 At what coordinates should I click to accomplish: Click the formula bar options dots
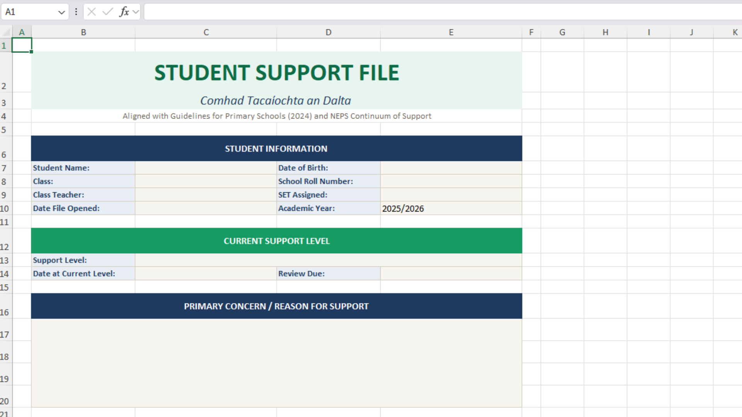click(76, 12)
